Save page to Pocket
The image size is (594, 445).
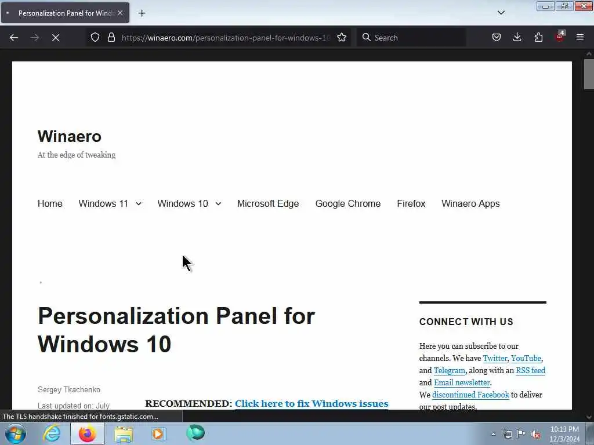click(497, 38)
